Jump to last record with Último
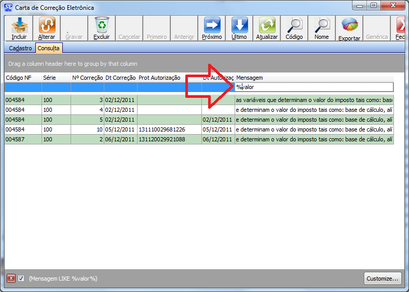This screenshot has width=409, height=292. click(x=239, y=28)
